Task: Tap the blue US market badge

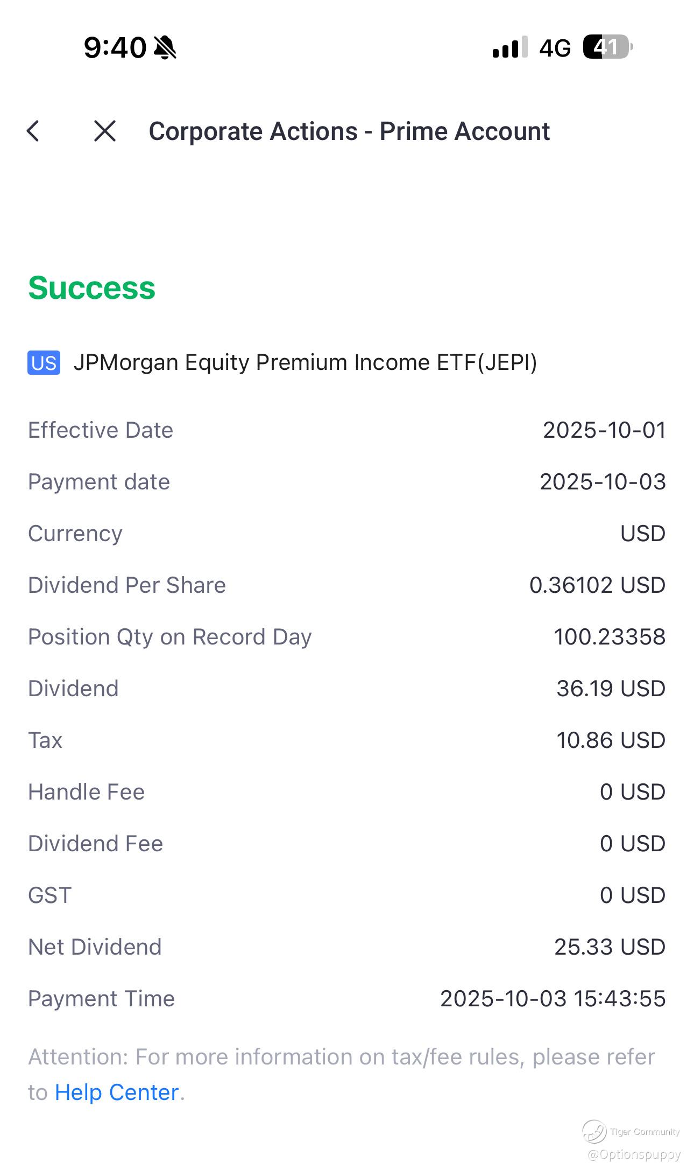Action: [44, 362]
